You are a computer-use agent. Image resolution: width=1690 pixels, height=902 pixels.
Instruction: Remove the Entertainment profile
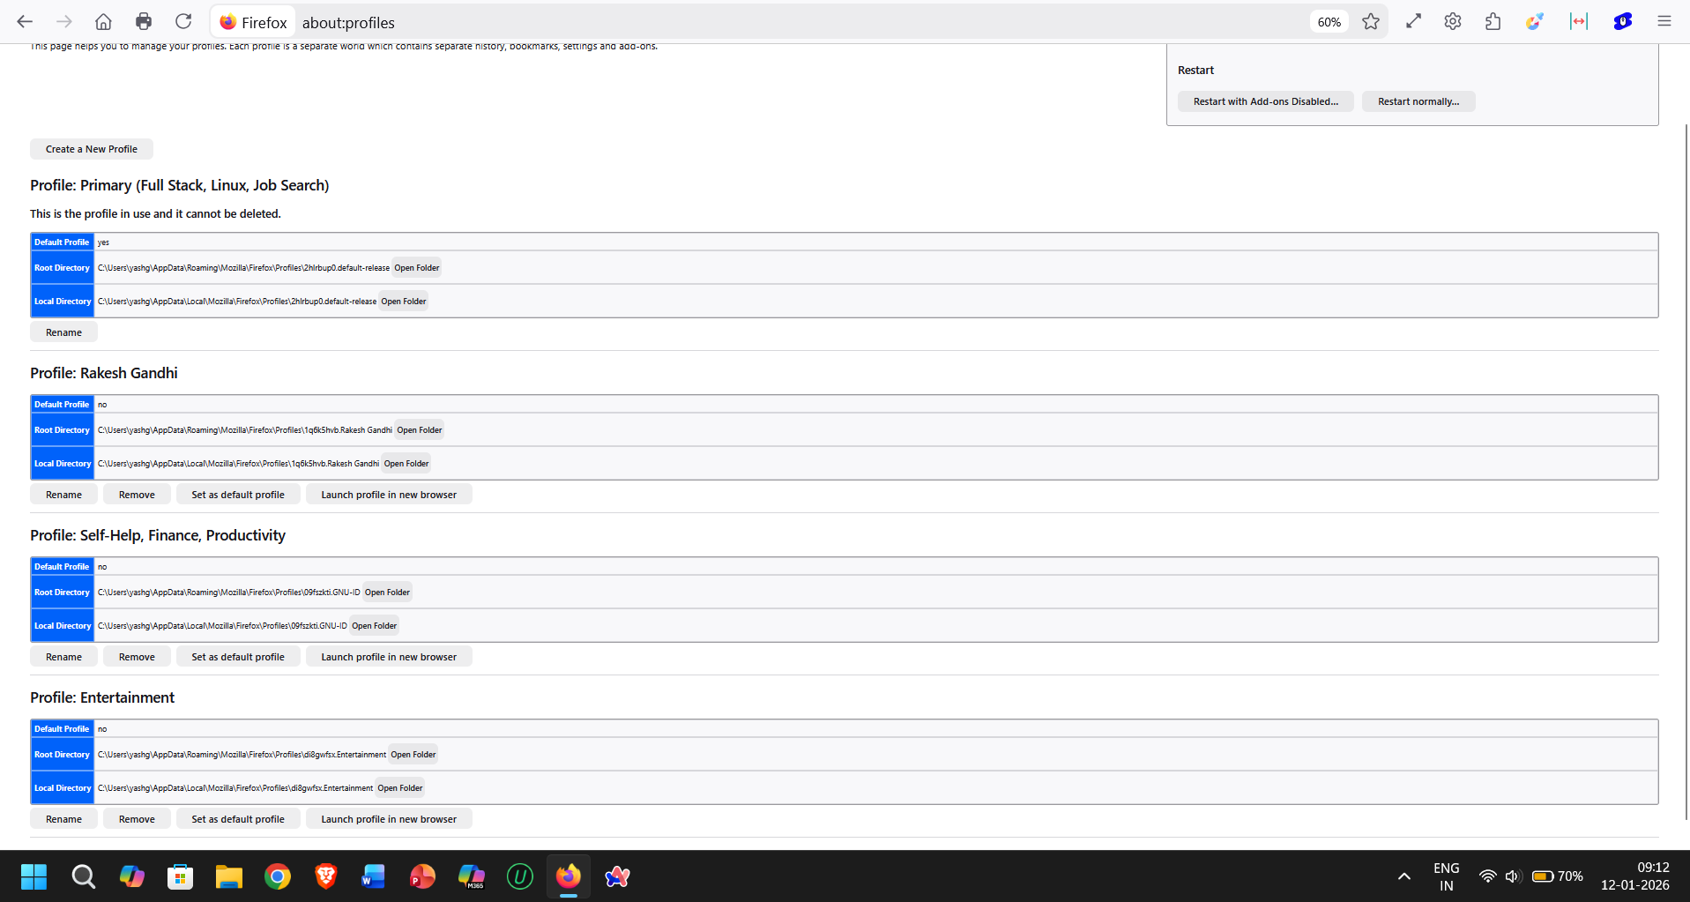click(137, 819)
